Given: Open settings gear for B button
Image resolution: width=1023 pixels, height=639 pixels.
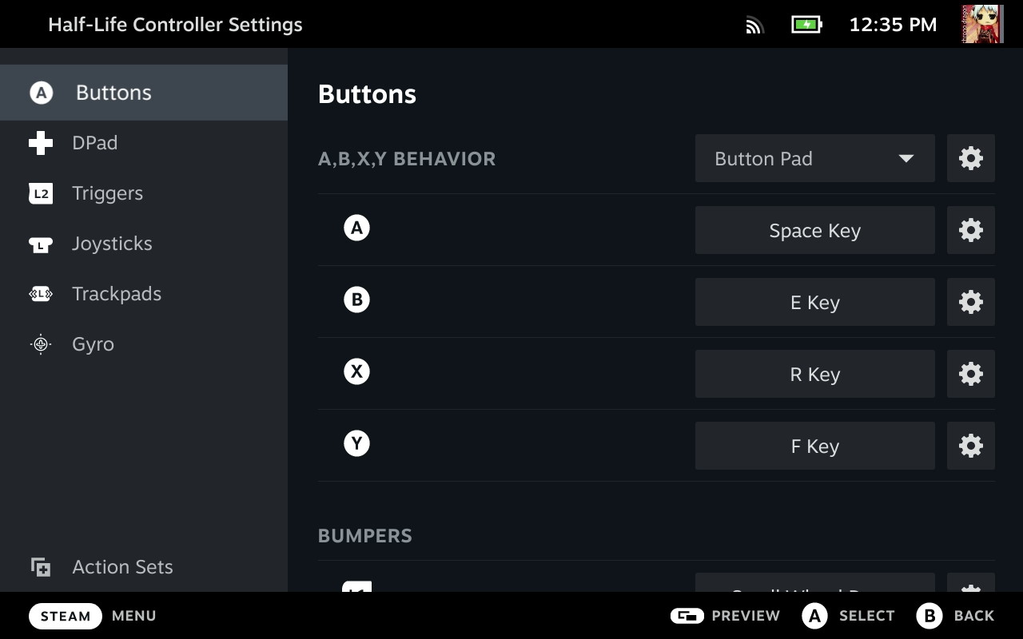Looking at the screenshot, I should click(x=970, y=302).
